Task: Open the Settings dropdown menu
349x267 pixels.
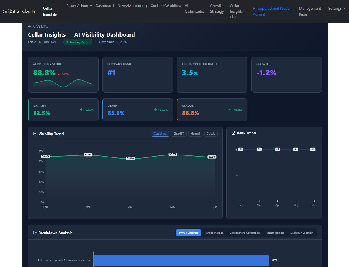Action: click(x=337, y=9)
